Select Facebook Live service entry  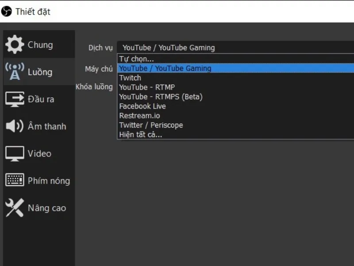pos(142,106)
